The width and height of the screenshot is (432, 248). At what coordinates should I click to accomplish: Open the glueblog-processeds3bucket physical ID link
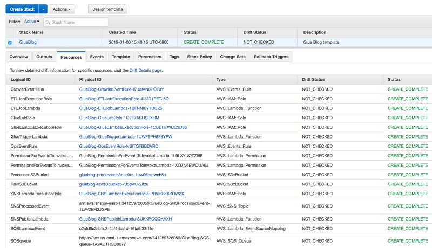122,175
